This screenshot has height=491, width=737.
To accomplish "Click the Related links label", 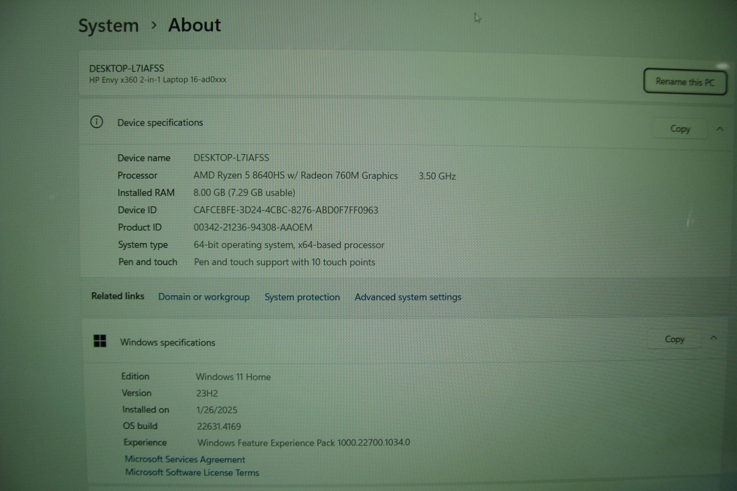I will tap(117, 296).
